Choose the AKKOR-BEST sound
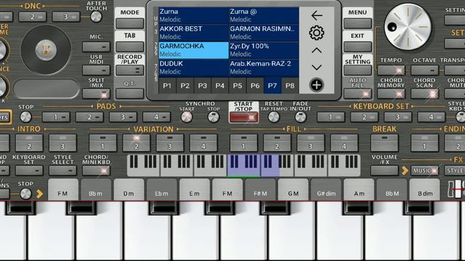This screenshot has width=465, height=261. (x=193, y=33)
